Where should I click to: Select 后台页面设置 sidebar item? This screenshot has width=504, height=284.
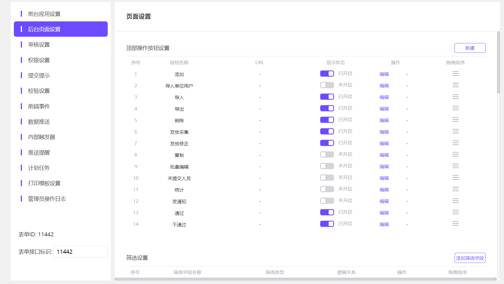[x=61, y=29]
